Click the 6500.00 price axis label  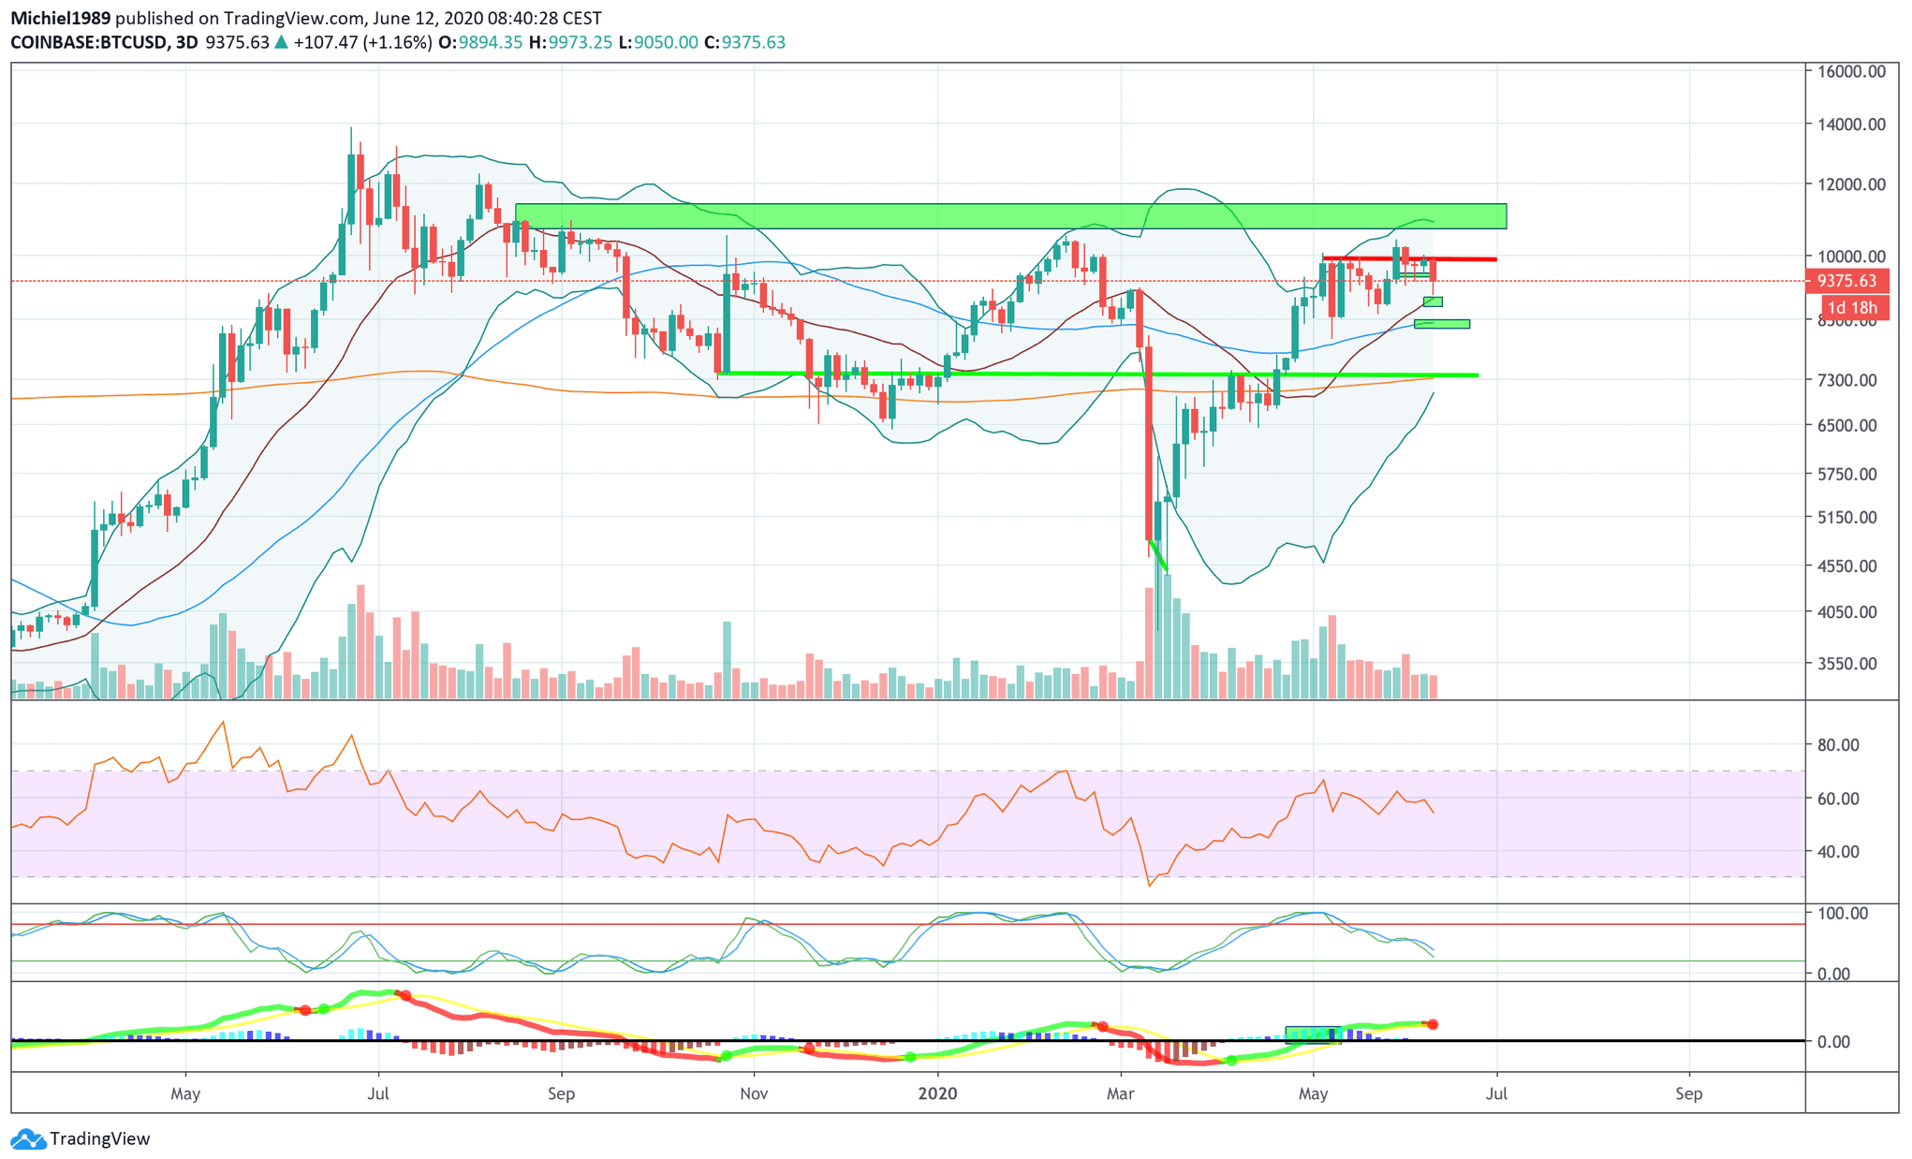coord(1847,425)
